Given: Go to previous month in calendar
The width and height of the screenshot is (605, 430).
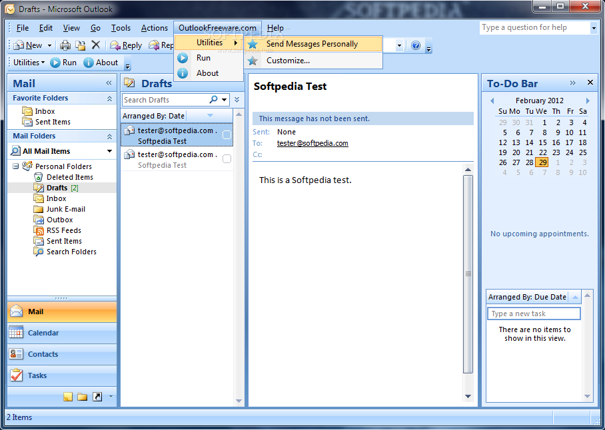Looking at the screenshot, I should [492, 101].
